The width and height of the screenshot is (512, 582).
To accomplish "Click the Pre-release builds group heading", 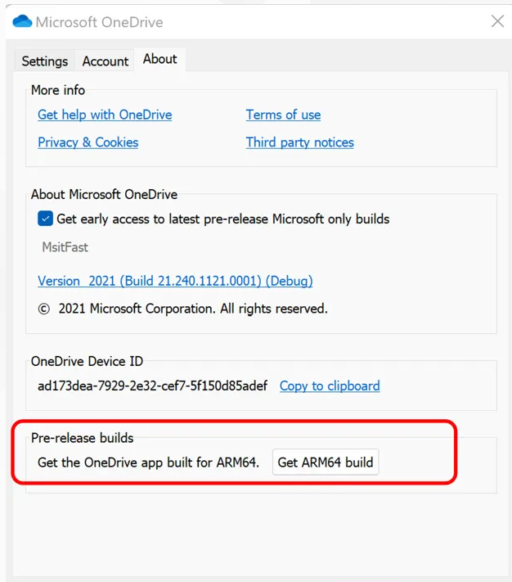I will point(83,438).
